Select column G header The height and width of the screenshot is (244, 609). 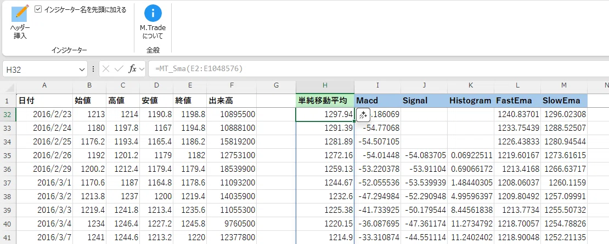pyautogui.click(x=276, y=85)
